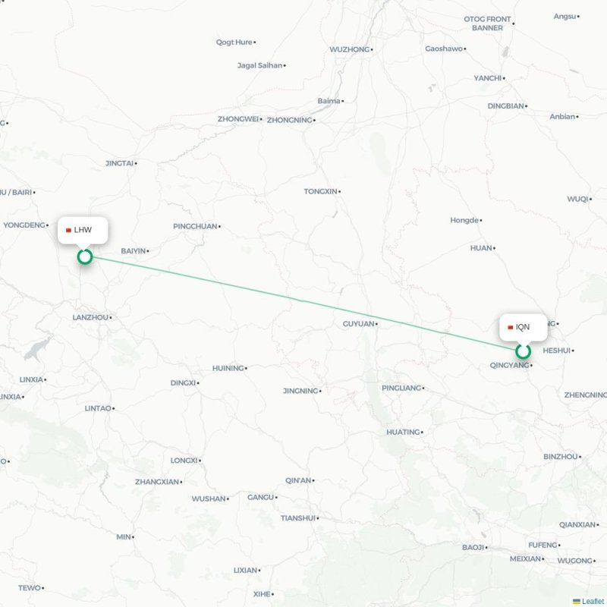The image size is (607, 607).
Task: Click the DINGXI city label
Action: (183, 383)
